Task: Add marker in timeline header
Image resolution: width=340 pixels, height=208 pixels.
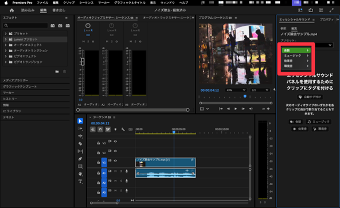Action: pos(115,129)
